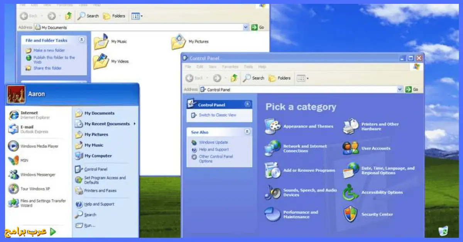Open View menu in Control Panel window
The image size is (463, 242).
tap(213, 67)
